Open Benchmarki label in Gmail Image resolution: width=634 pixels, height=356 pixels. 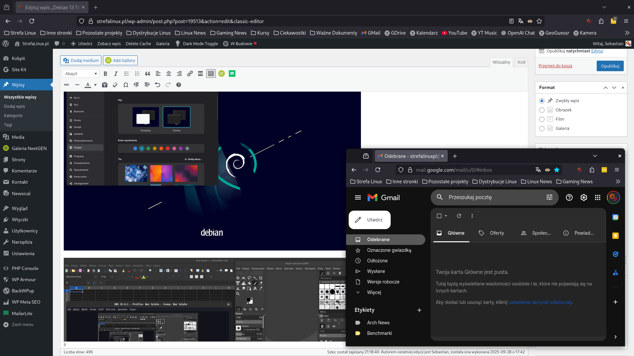[379, 333]
